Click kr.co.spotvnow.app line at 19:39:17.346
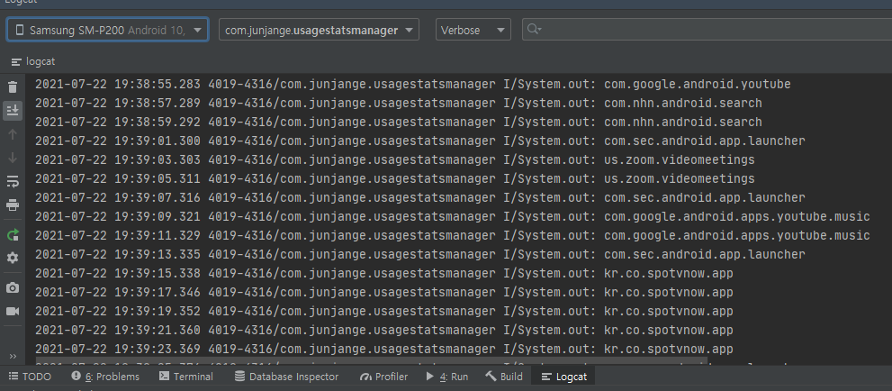 [384, 293]
